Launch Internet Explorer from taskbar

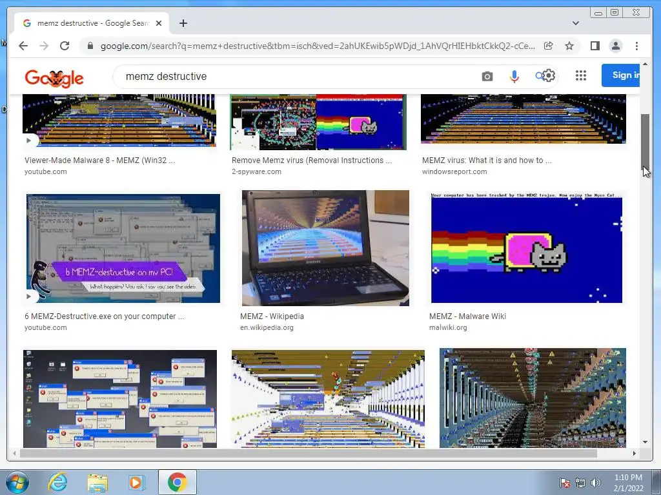tap(57, 482)
